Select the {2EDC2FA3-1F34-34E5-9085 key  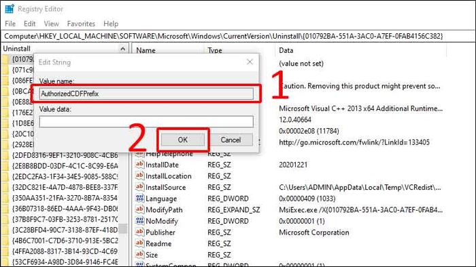[65, 176]
